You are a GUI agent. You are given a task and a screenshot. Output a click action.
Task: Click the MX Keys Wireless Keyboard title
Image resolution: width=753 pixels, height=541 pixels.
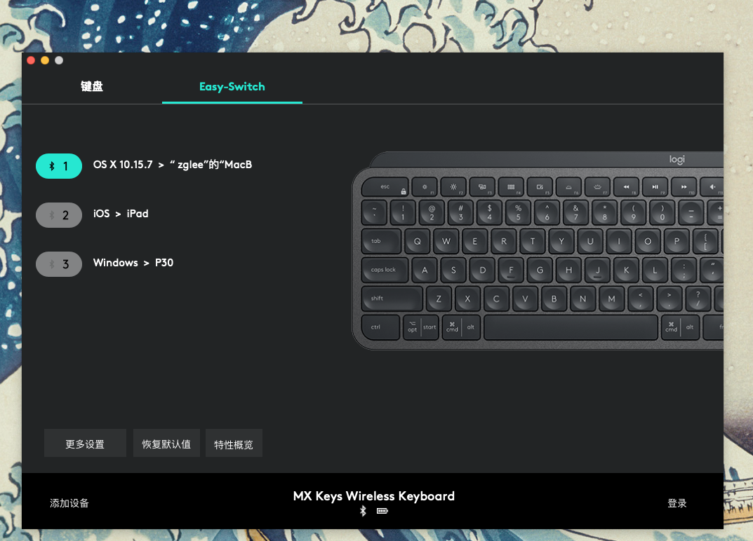[373, 496]
